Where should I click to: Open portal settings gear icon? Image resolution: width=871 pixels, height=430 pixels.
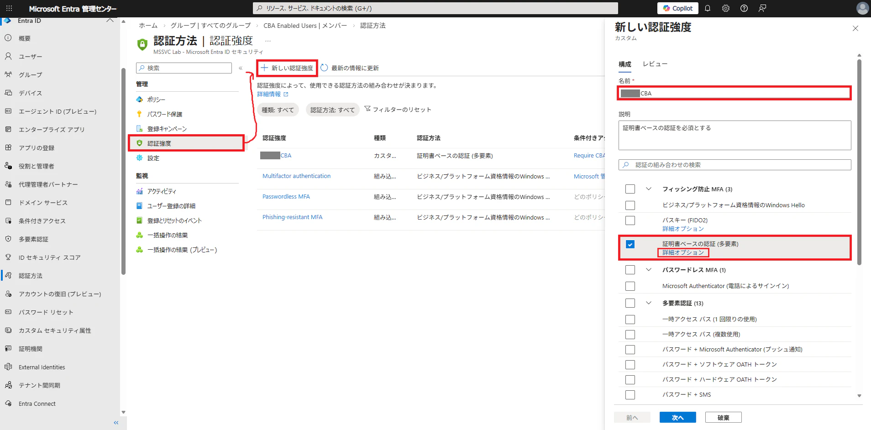point(726,8)
